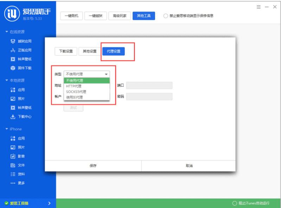Viewport: 281px width, 208px height.
Task: Minimize the 爱思助手 window
Action: [267, 7]
